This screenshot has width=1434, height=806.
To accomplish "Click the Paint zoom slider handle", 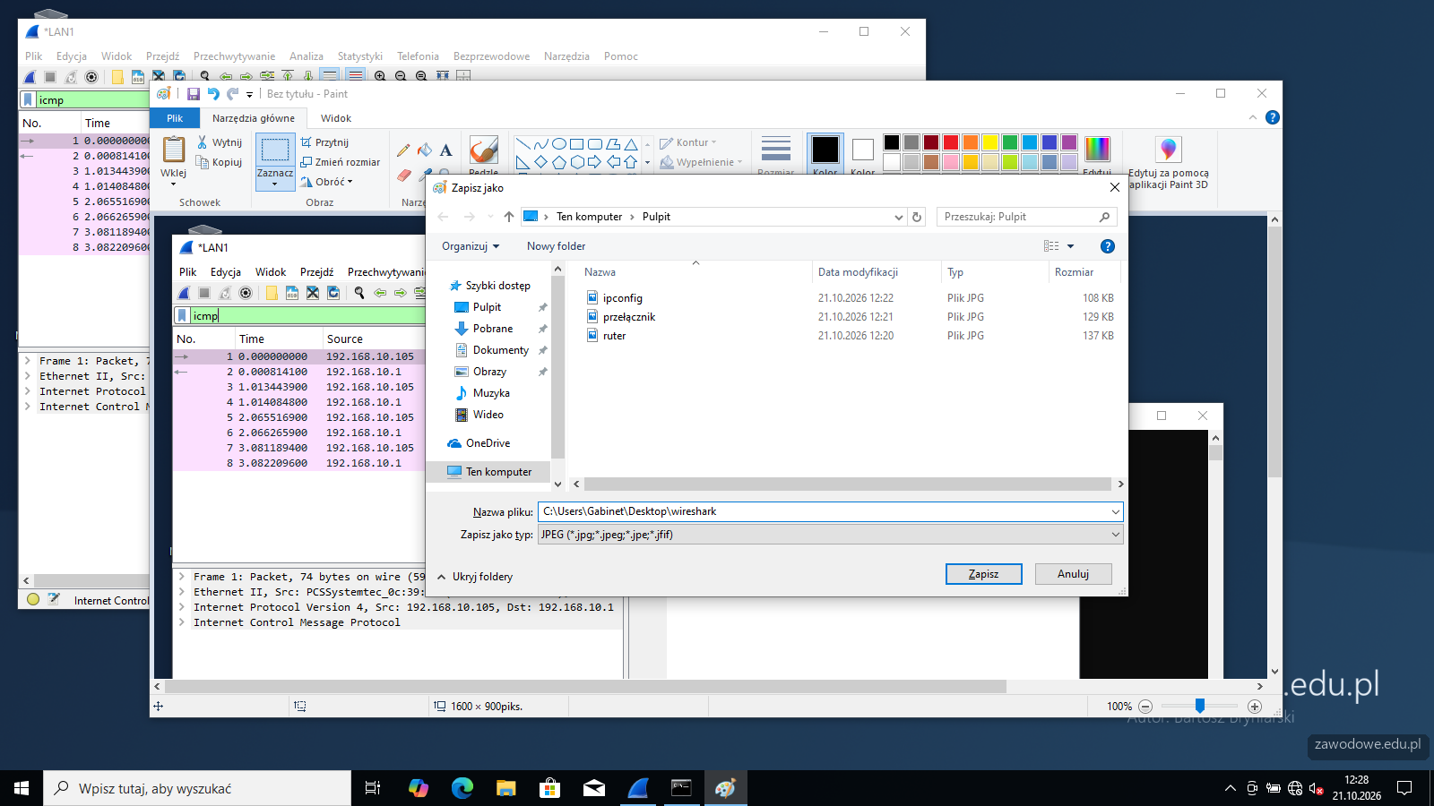I will click(1199, 706).
